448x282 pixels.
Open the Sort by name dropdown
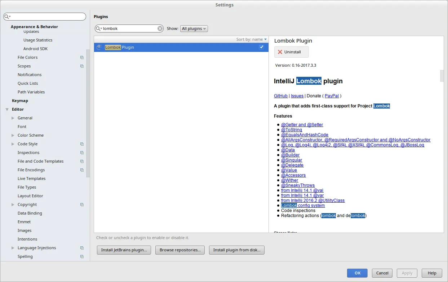click(252, 39)
